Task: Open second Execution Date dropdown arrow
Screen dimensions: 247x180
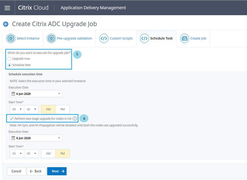Action: (x=59, y=138)
